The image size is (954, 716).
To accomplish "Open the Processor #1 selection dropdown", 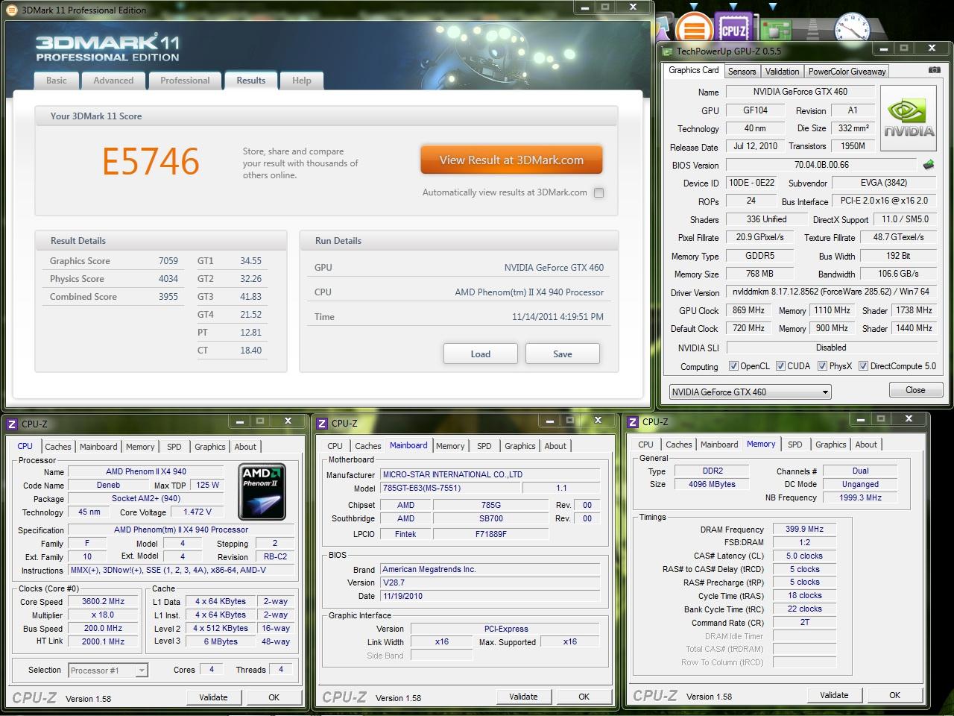I will 108,671.
